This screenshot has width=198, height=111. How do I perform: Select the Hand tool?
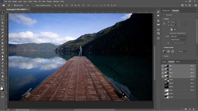click(2, 76)
